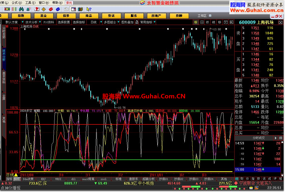Click the 委托 trade button
This screenshot has height=192, width=285.
[69, 3]
